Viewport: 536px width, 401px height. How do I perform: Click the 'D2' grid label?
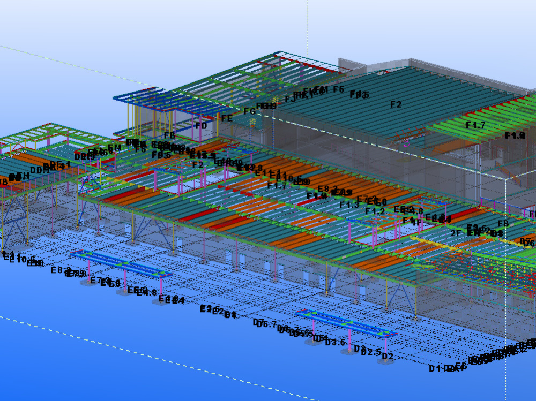click(x=388, y=357)
